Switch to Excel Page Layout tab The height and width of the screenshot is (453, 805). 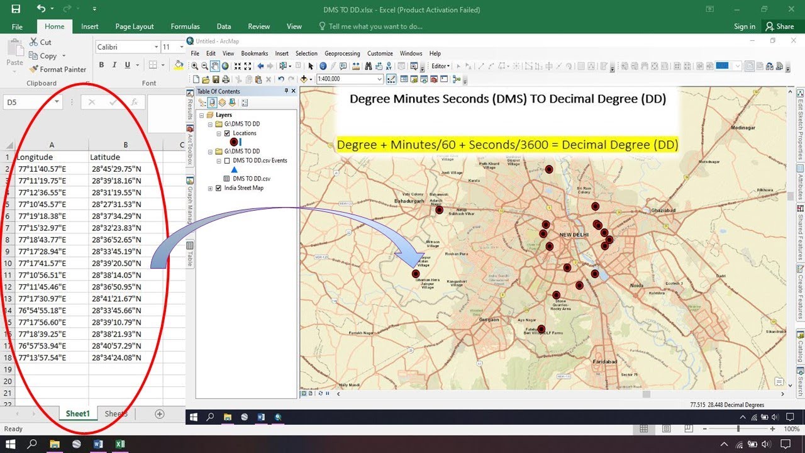coord(135,26)
